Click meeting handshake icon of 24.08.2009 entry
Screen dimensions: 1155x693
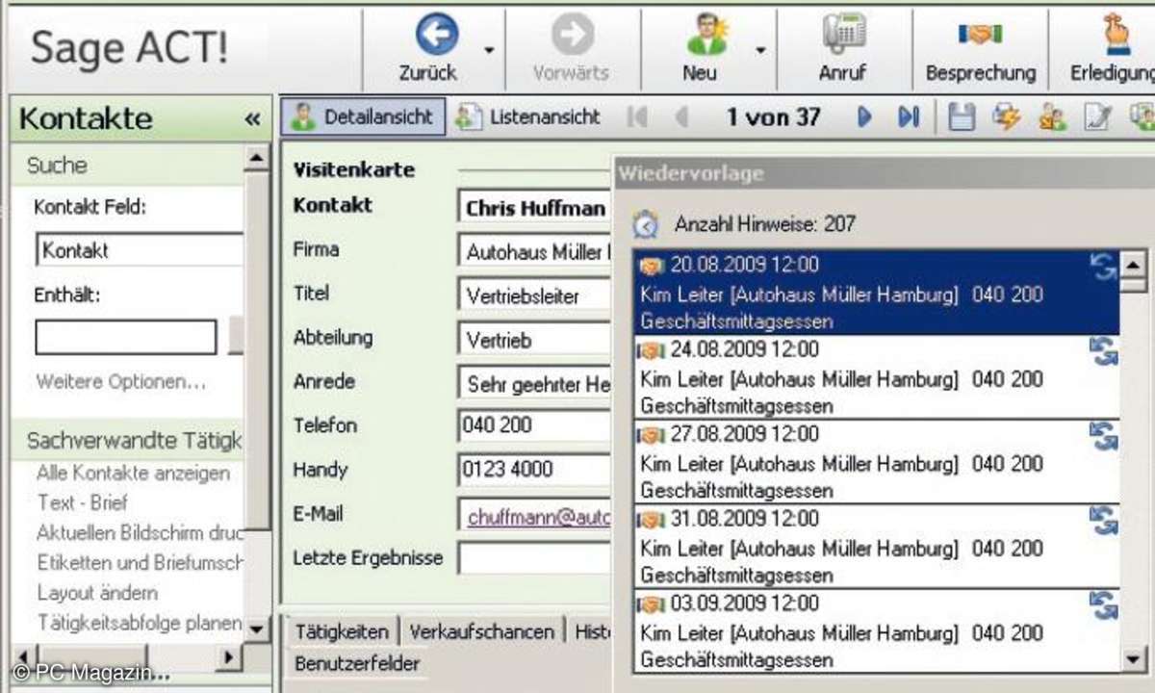point(652,350)
